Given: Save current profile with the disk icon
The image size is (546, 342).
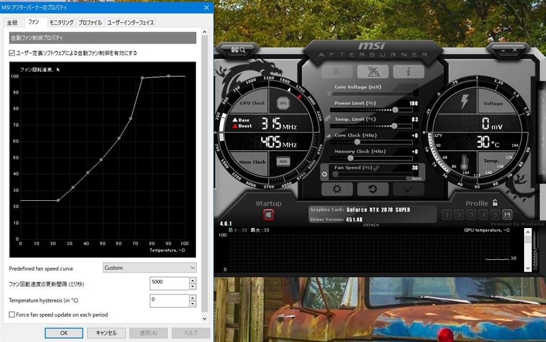Looking at the screenshot, I should [x=507, y=215].
